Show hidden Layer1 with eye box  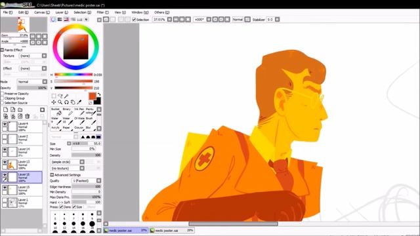click(x=5, y=200)
